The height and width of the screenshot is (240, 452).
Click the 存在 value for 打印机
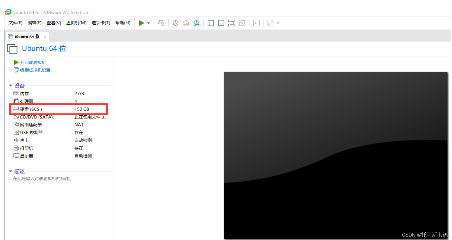[79, 148]
